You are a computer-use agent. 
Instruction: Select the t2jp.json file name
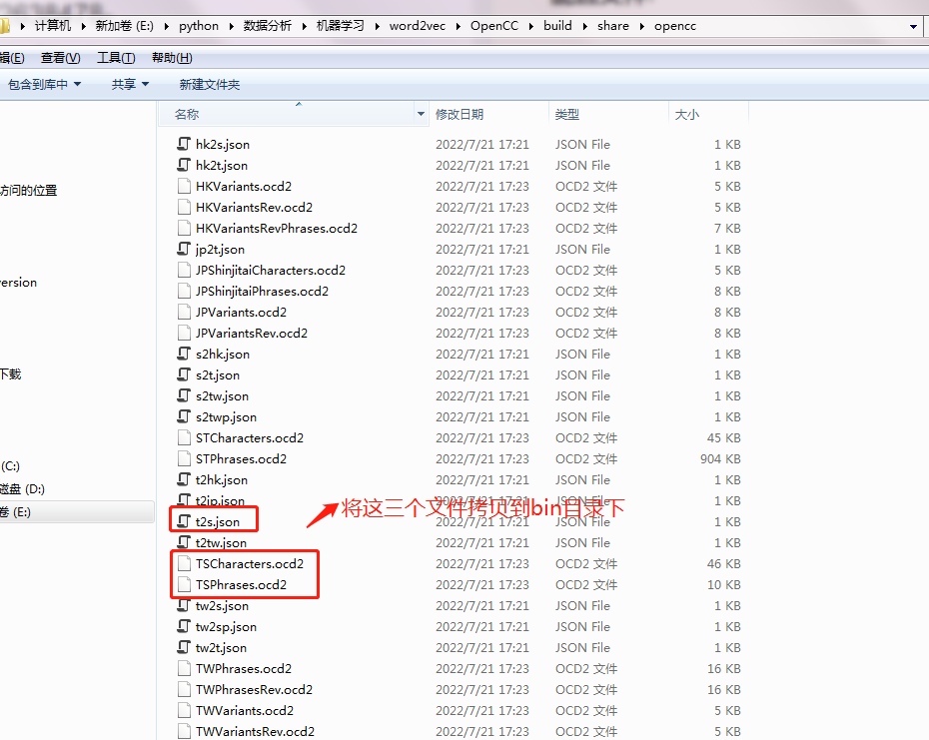[x=220, y=500]
